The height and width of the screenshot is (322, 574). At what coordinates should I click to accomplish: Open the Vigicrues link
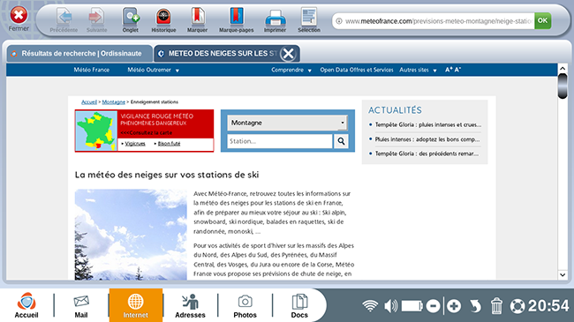[x=135, y=144]
